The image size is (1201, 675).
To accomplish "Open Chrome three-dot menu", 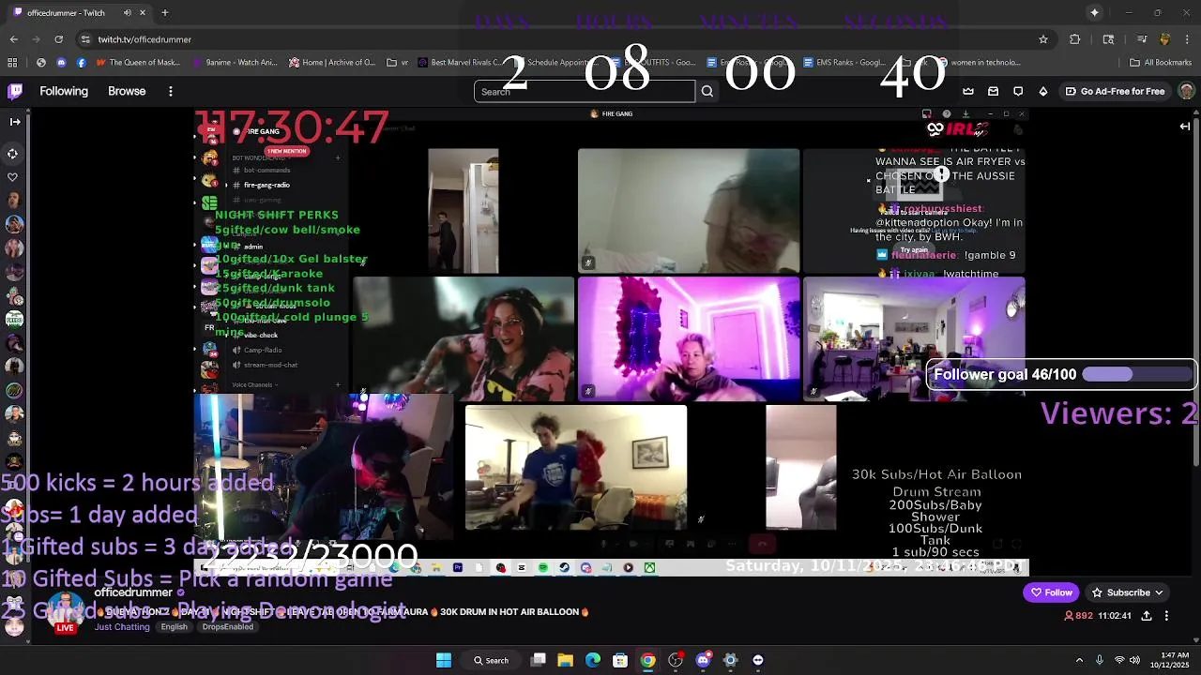I will click(1187, 39).
